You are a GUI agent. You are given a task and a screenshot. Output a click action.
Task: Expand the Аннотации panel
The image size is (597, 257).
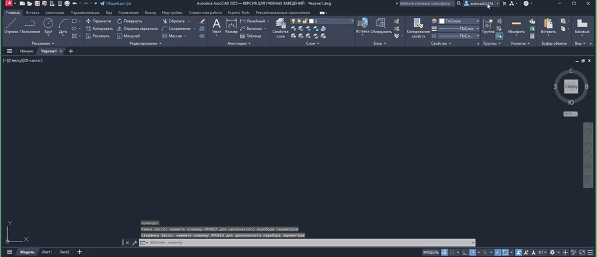point(239,43)
